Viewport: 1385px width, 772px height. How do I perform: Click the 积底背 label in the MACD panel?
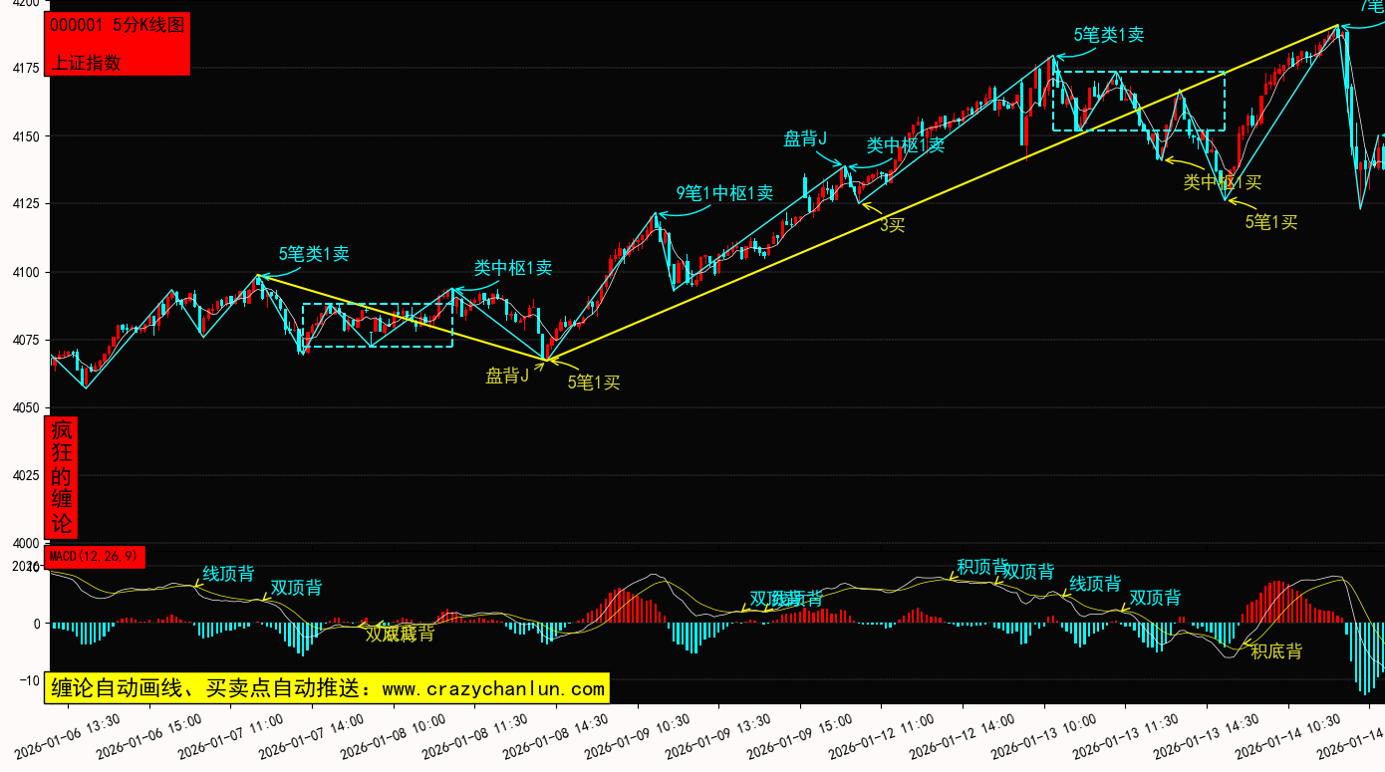(x=1276, y=651)
